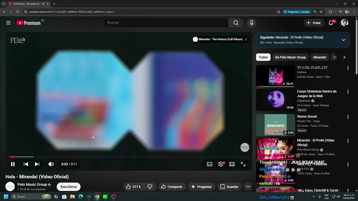Toggle theater mode
This screenshot has height=201, width=358.
232,164
